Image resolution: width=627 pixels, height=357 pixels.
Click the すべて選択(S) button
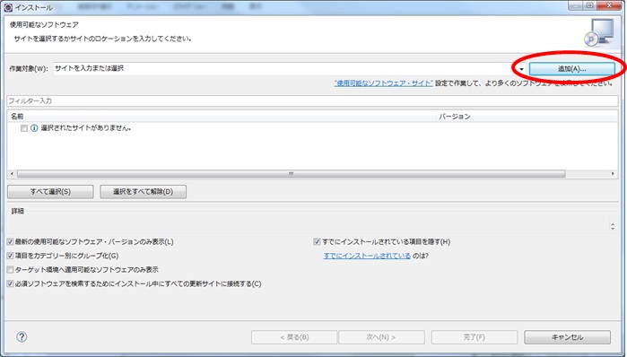point(50,191)
